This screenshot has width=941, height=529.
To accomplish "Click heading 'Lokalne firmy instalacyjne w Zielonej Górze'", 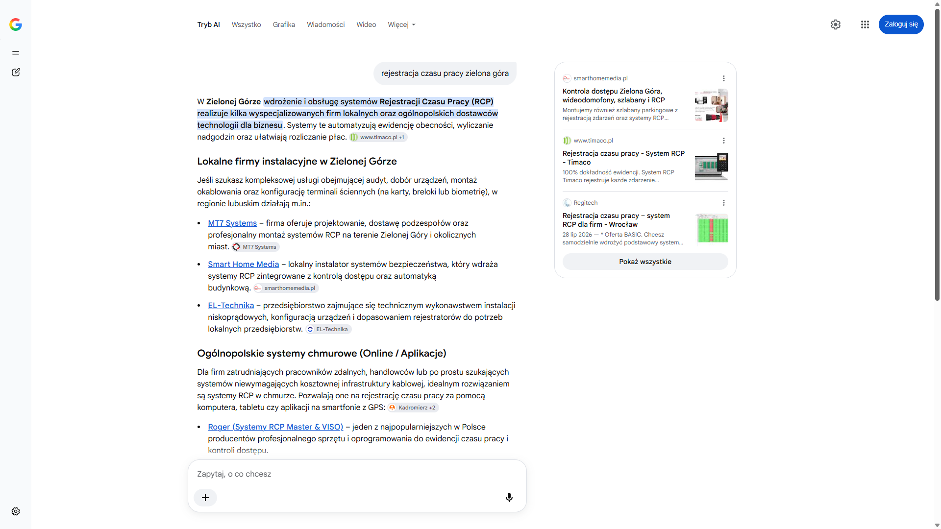I will pyautogui.click(x=297, y=162).
